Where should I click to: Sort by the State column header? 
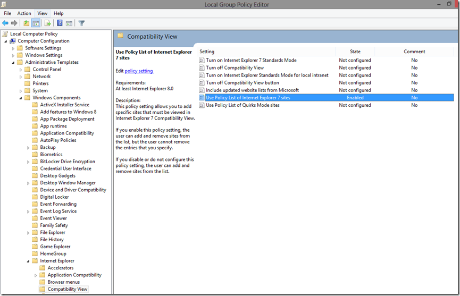[355, 52]
